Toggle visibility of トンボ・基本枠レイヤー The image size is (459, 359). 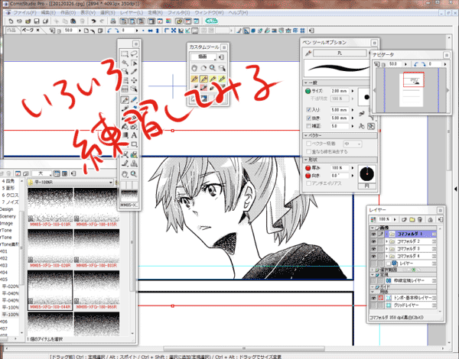pyautogui.click(x=373, y=298)
